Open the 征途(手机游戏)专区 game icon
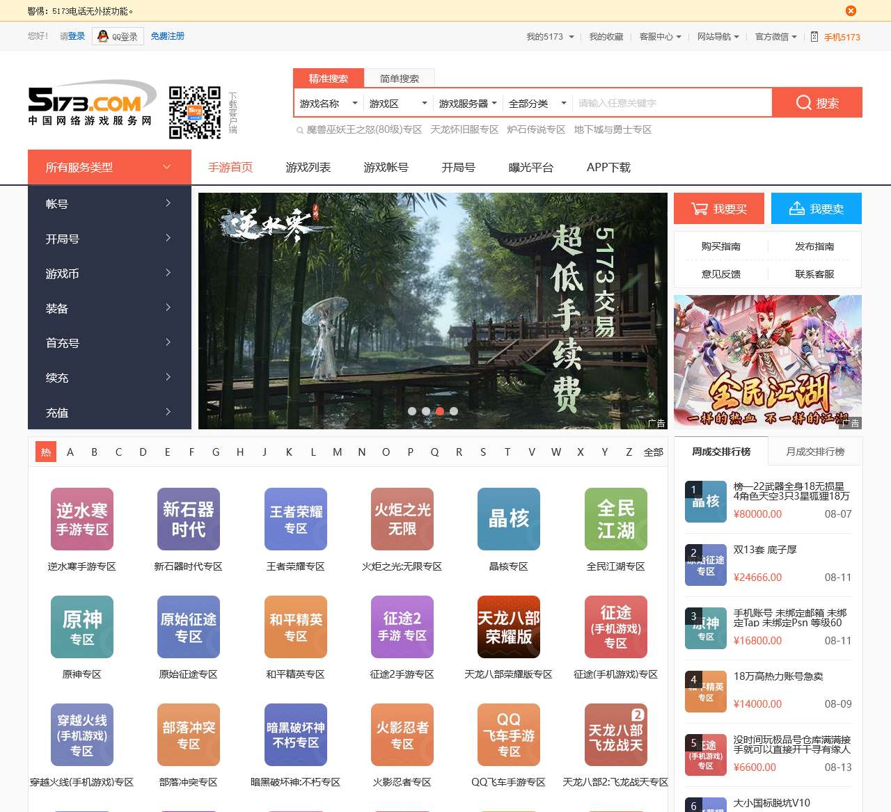The image size is (891, 812). 616,627
